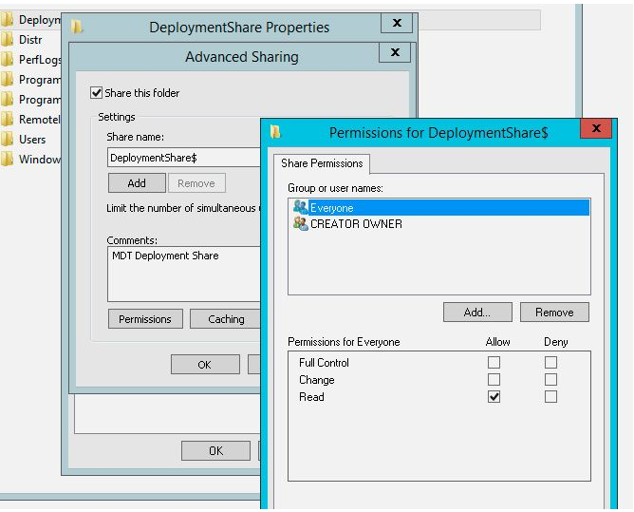Click the Users folder name

(32, 140)
